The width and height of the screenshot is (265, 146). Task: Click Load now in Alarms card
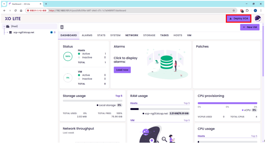coord(122,70)
